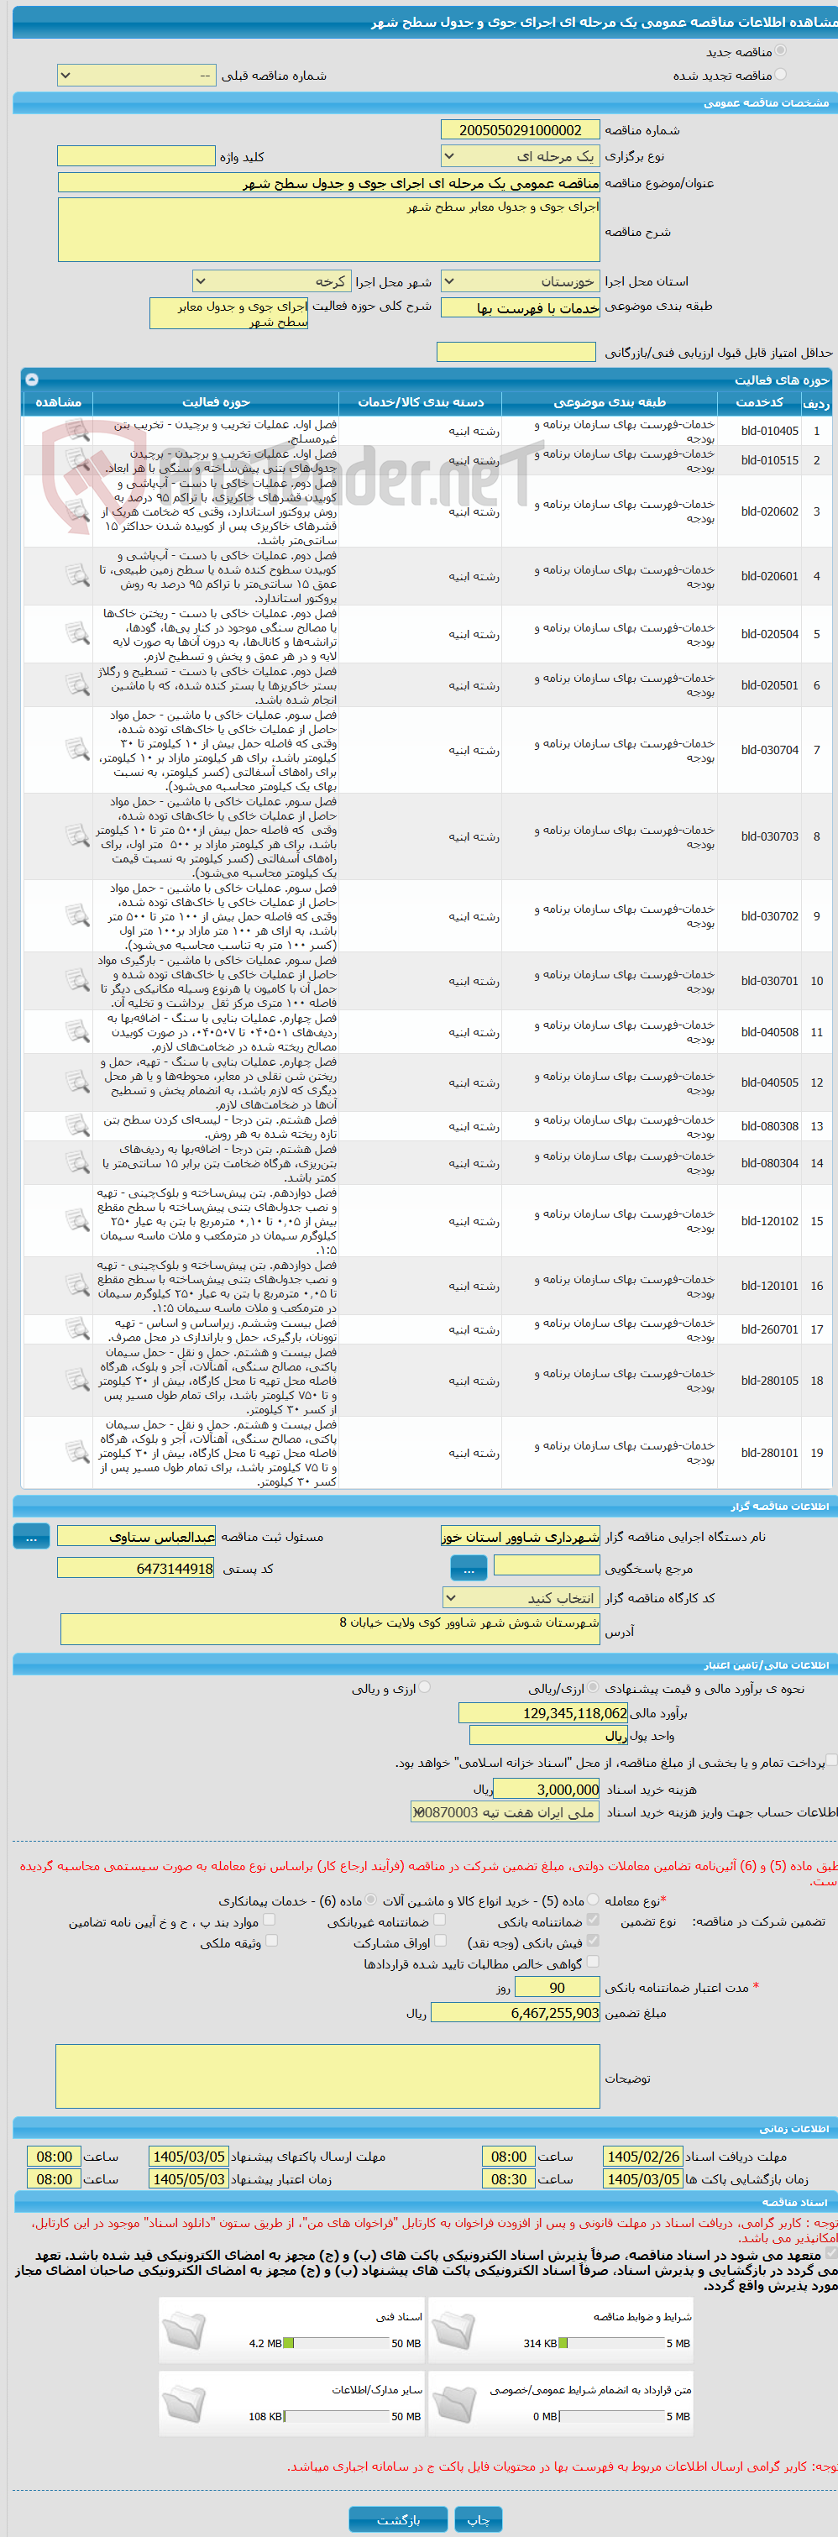Open view icon for row bld-080304
Screen dimensions: 838x2537
[76, 1163]
